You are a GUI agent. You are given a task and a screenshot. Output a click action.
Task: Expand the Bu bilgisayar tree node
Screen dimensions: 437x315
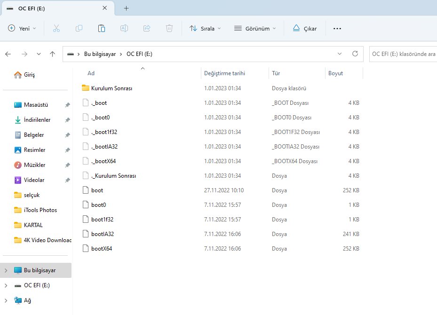click(6, 270)
